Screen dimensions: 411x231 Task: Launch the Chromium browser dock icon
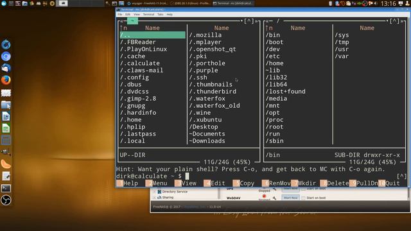click(x=6, y=56)
